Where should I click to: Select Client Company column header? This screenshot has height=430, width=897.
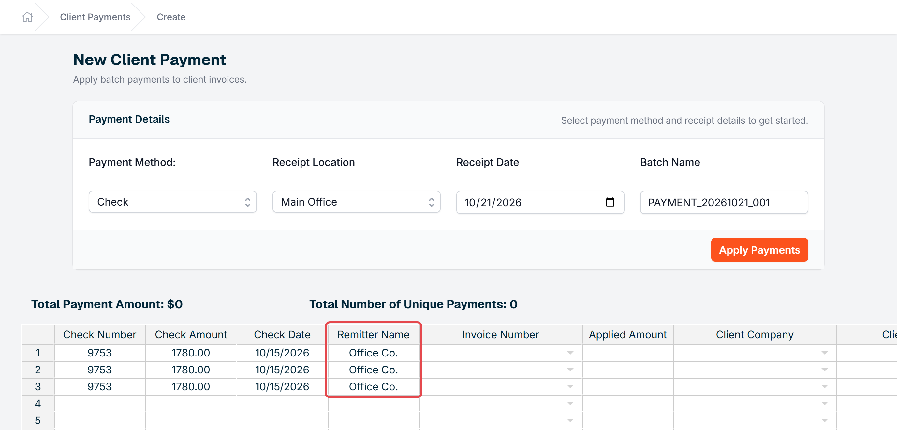coord(755,334)
